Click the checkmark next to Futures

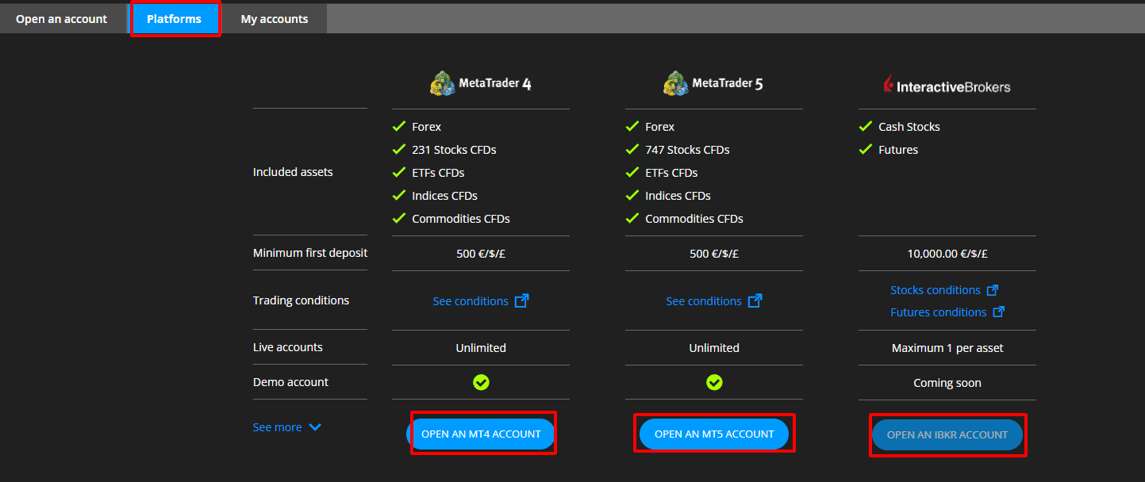[866, 149]
